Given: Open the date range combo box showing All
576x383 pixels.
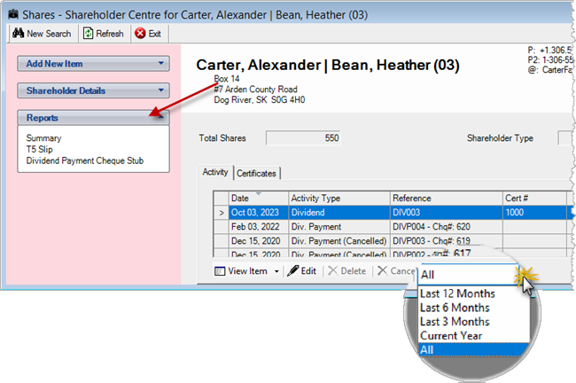Looking at the screenshot, I should (468, 275).
